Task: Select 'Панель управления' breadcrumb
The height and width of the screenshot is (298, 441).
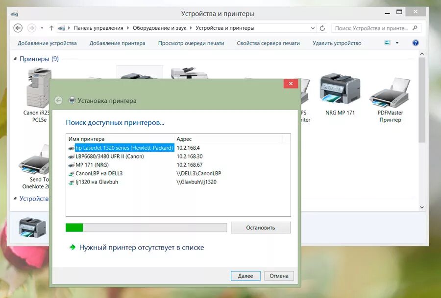Action: [98, 28]
